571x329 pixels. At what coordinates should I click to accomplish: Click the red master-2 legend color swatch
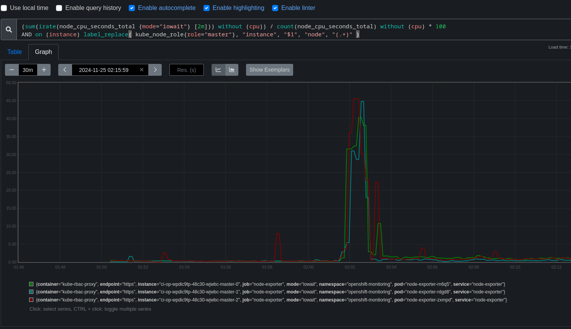pos(31,300)
